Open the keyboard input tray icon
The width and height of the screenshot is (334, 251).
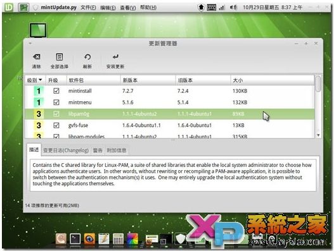click(x=212, y=8)
